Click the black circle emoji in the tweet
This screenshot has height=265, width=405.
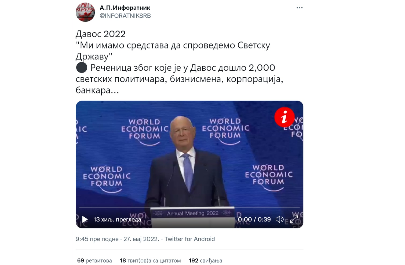point(82,67)
